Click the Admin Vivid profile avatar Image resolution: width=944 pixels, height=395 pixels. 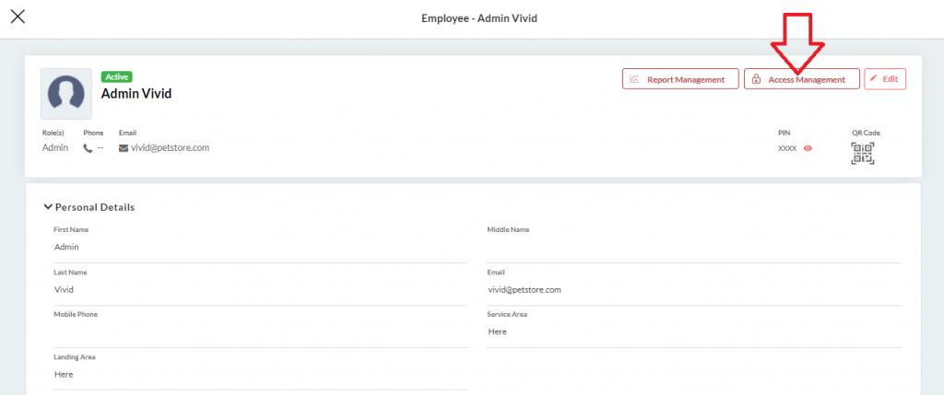click(x=66, y=93)
